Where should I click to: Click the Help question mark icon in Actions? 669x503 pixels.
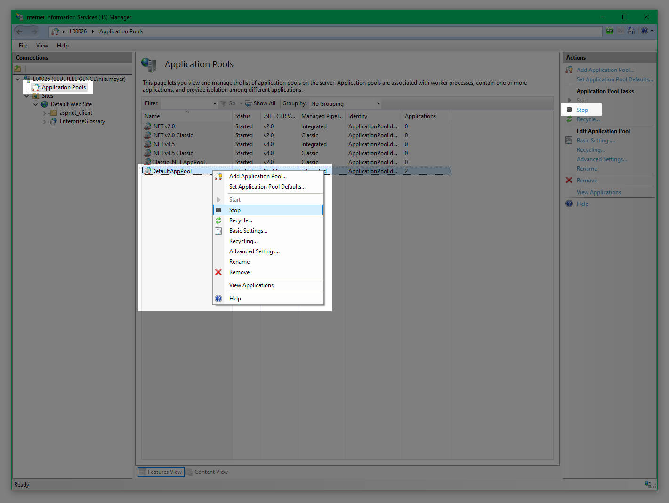pyautogui.click(x=569, y=204)
